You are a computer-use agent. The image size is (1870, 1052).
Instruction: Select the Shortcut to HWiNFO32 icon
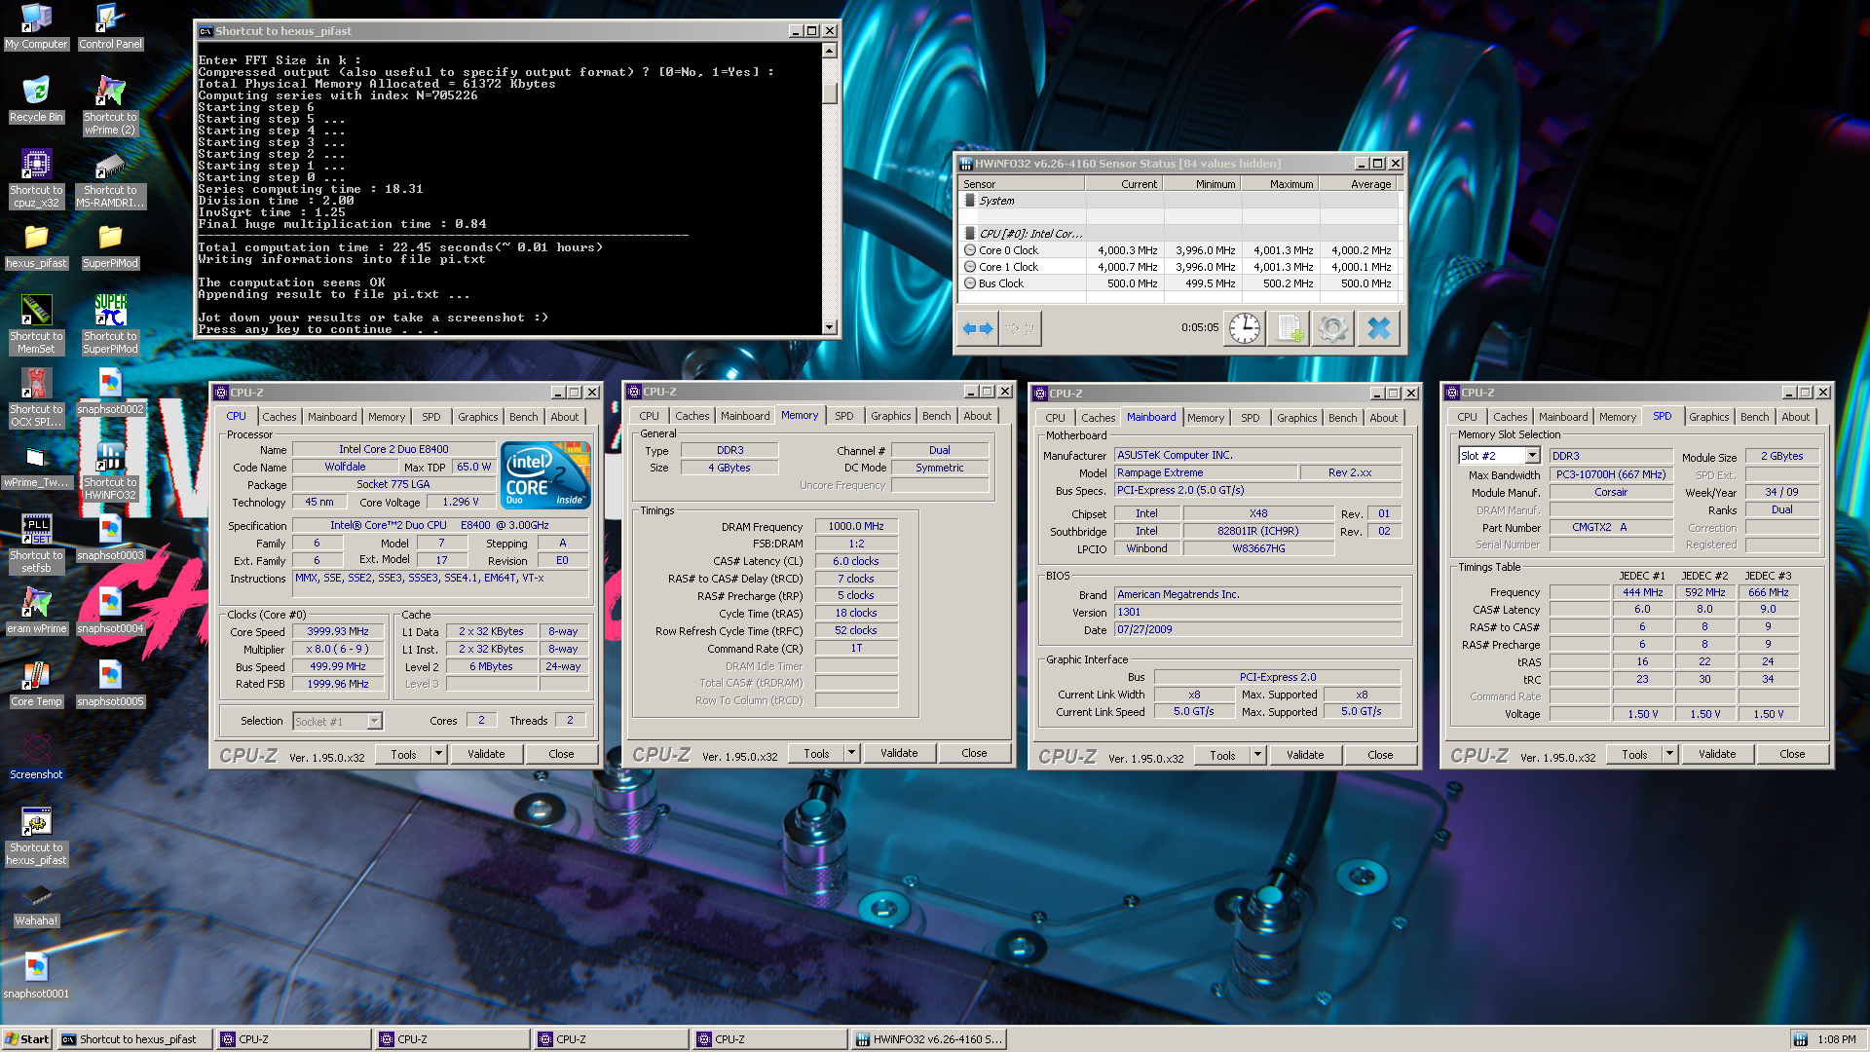click(x=110, y=470)
